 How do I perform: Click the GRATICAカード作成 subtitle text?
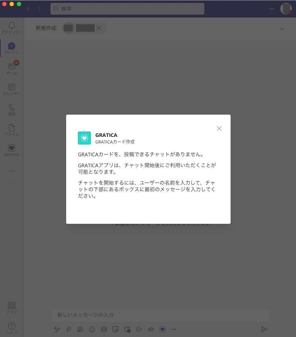(115, 142)
